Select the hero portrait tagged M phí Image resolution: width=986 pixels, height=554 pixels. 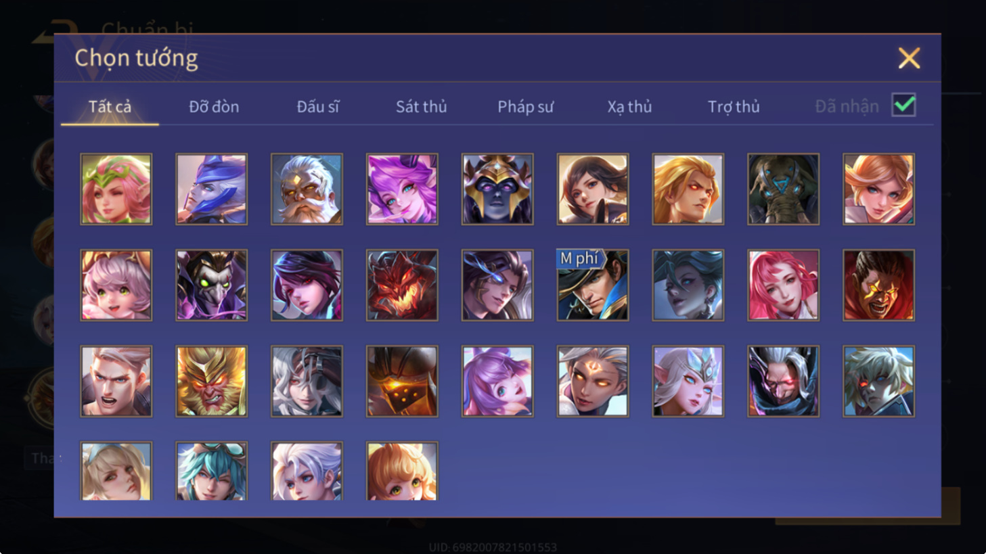point(592,285)
